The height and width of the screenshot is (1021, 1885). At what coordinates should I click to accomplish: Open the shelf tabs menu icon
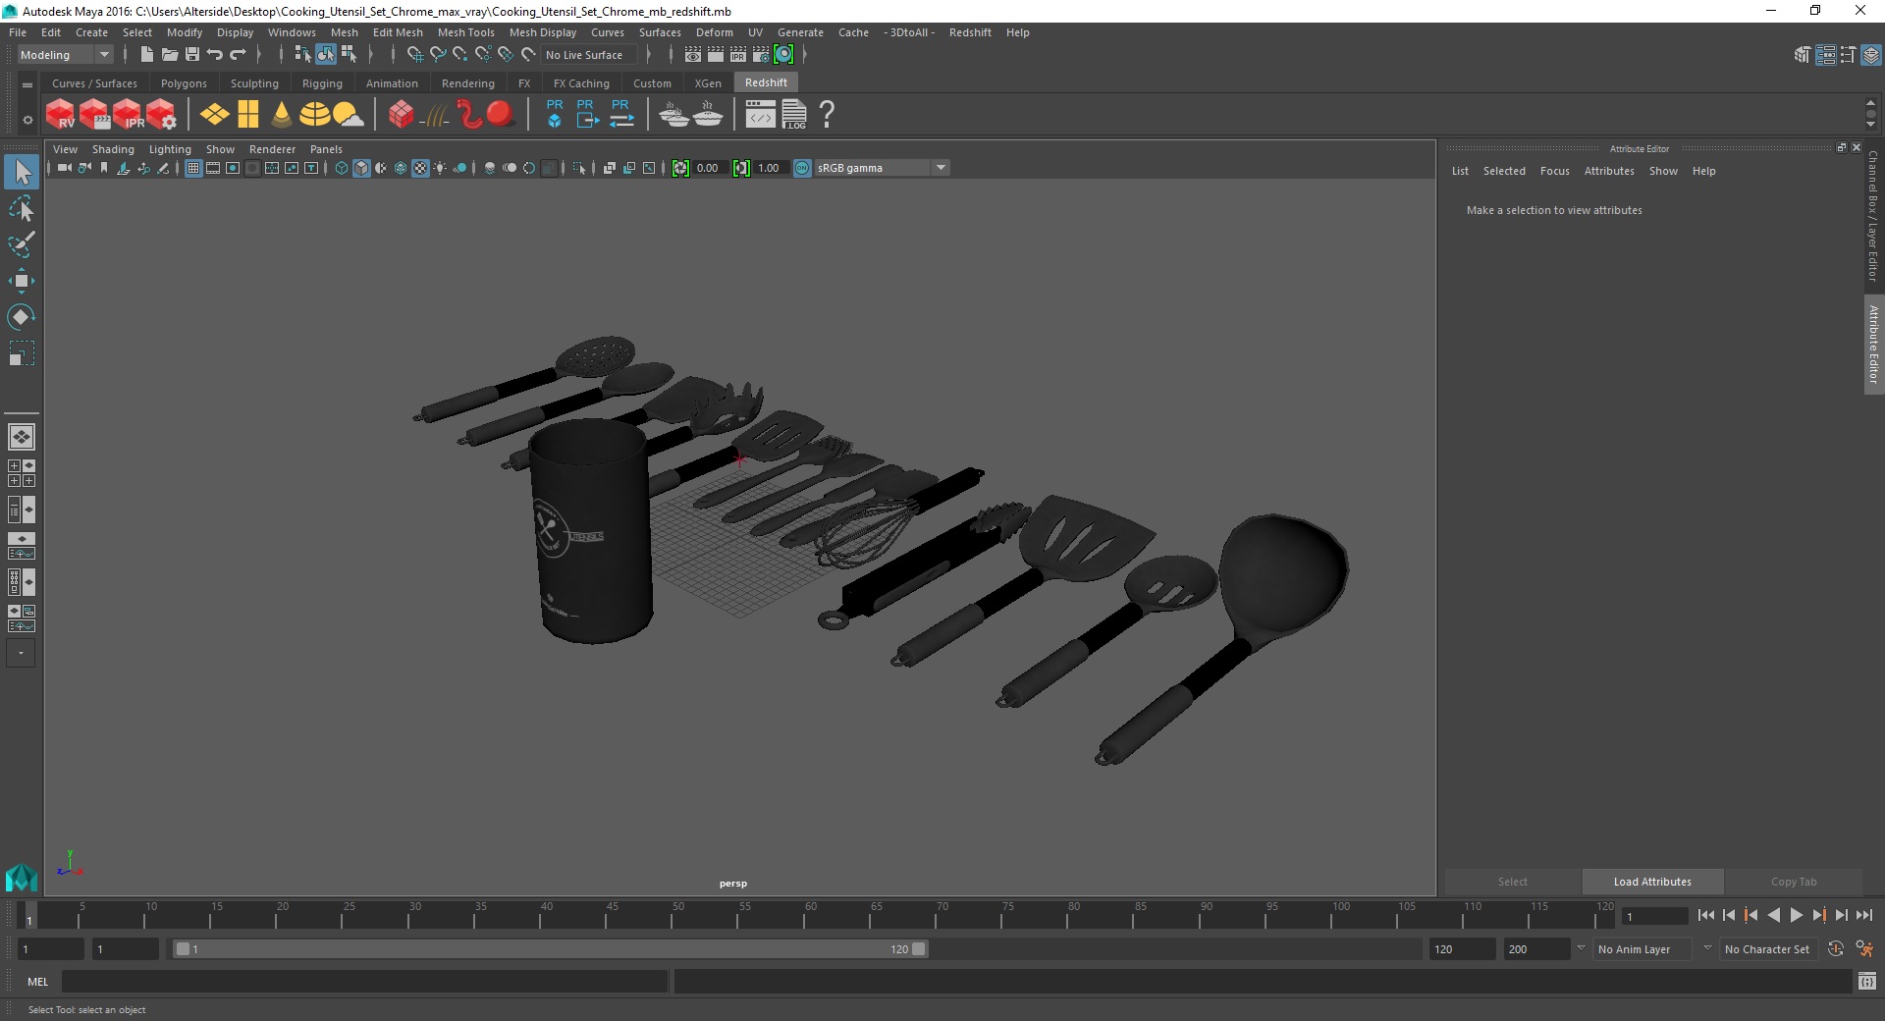[x=27, y=84]
